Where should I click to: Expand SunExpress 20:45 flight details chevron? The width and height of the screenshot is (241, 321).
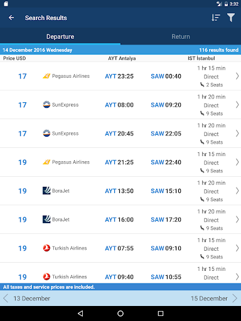click(x=237, y=134)
